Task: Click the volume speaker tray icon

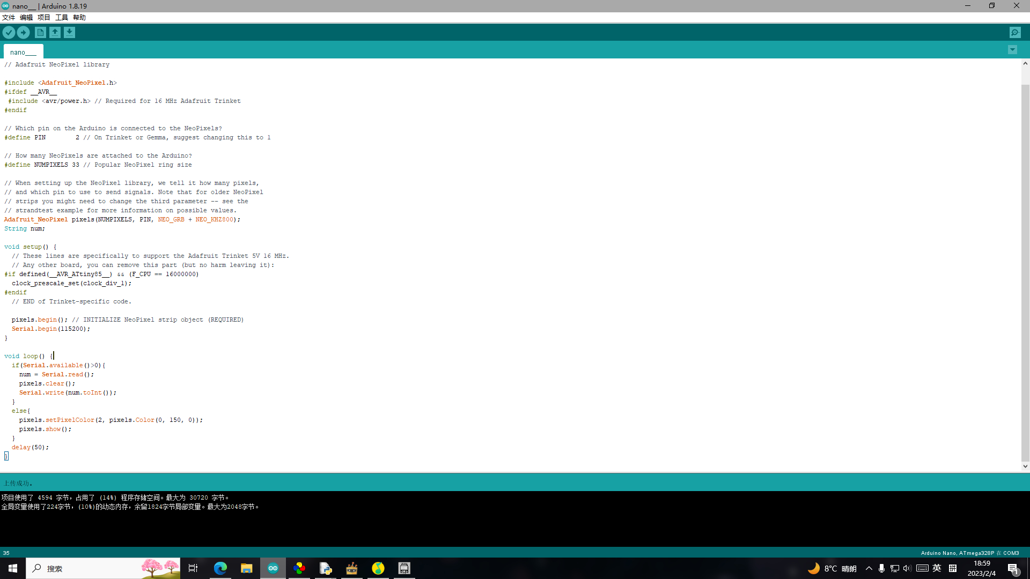Action: 907,568
